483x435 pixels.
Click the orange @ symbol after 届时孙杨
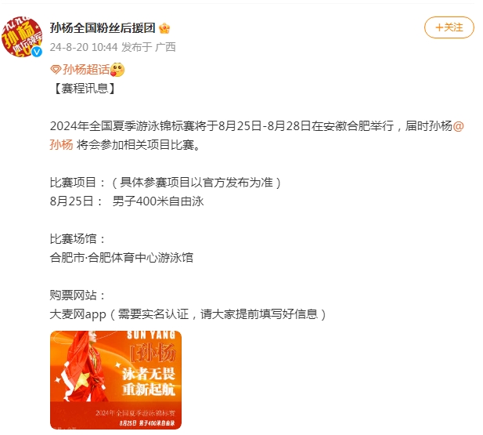click(459, 126)
